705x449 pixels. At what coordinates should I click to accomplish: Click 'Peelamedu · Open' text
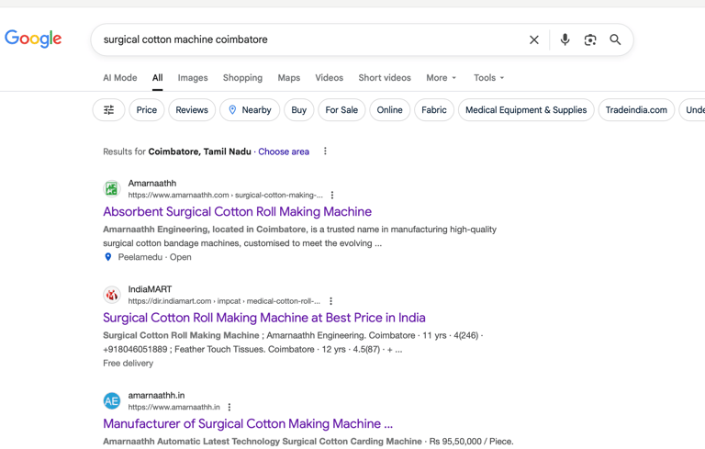point(154,257)
